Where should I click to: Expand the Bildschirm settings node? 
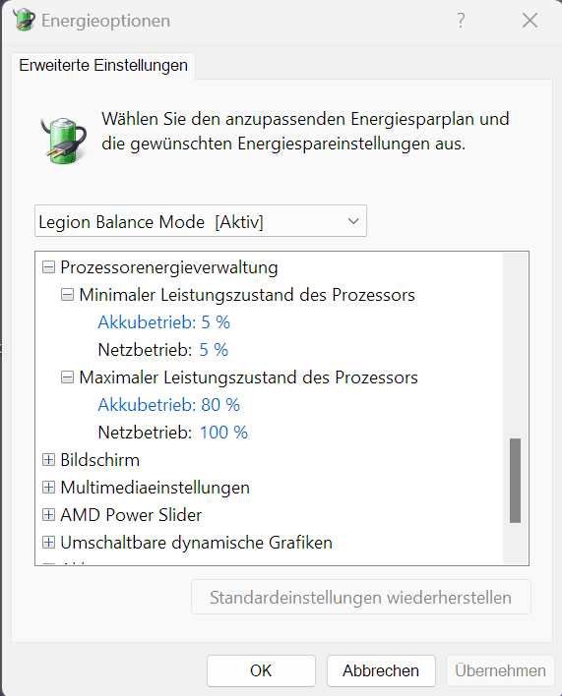48,460
